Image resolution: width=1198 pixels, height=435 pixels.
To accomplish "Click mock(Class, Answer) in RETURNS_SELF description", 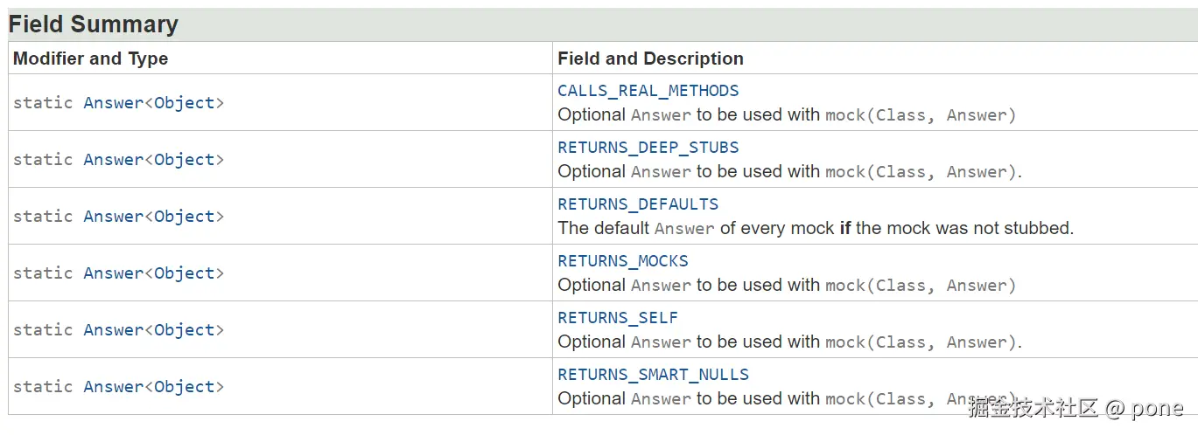I will (x=920, y=342).
